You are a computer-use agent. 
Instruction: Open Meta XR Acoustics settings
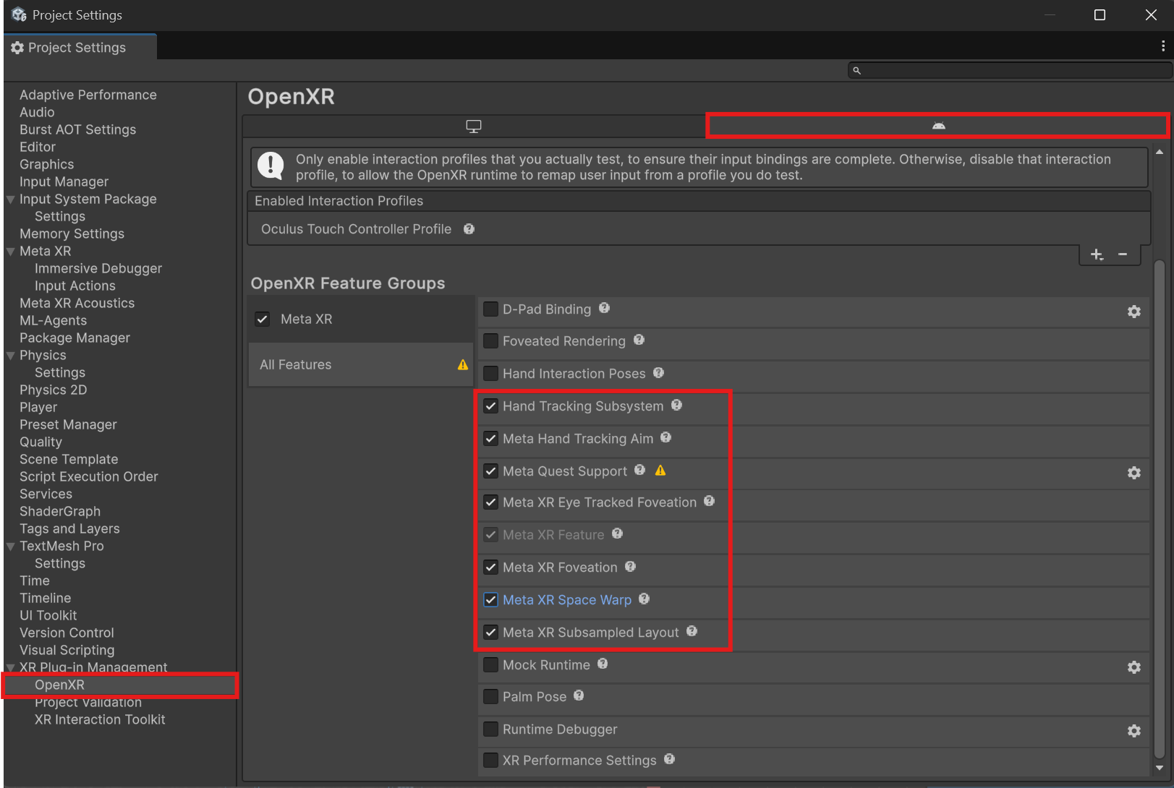click(77, 303)
